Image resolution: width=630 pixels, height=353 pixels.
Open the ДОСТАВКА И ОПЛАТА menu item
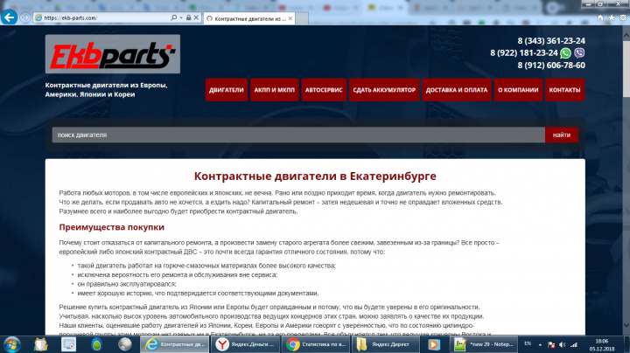coord(457,90)
